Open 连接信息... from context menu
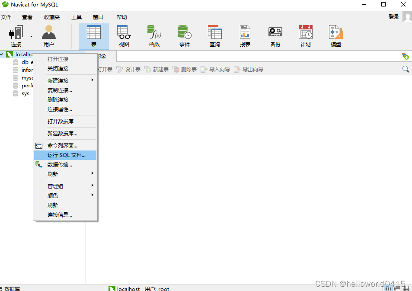The height and width of the screenshot is (291, 412). 65,215
